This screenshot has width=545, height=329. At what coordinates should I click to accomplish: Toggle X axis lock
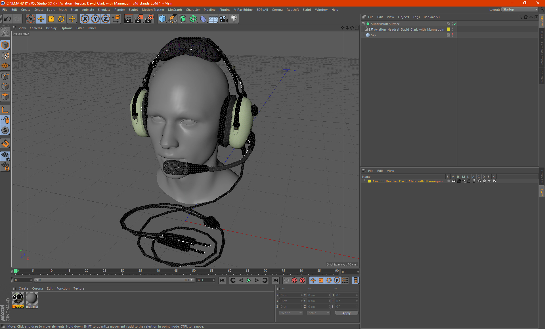point(85,19)
